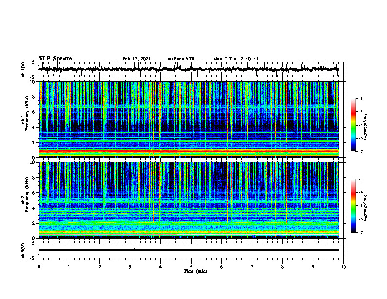
Task: Click time axis tick label "9"
Action: point(313,267)
